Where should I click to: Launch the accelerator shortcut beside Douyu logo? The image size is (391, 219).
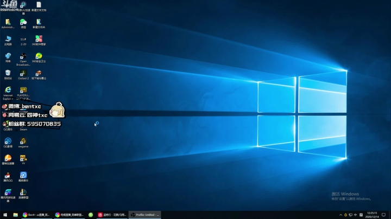23,8
